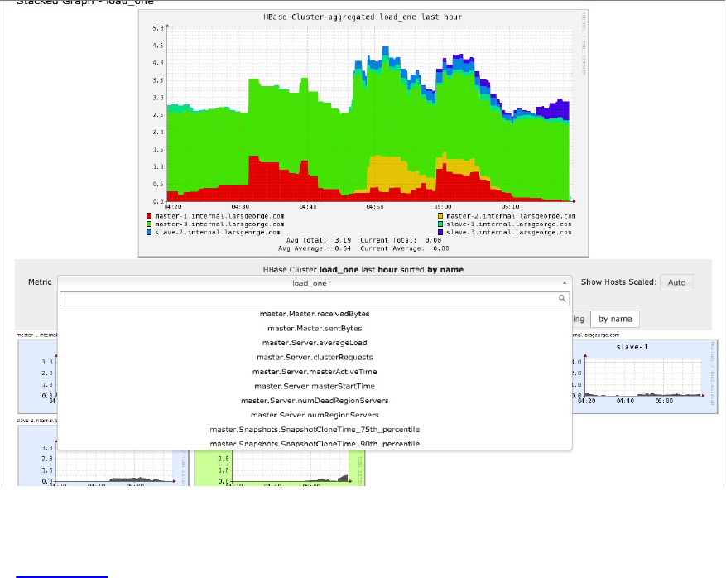Select SnapshotCloneTime_75th_percentile metric
The width and height of the screenshot is (726, 578).
coord(315,429)
